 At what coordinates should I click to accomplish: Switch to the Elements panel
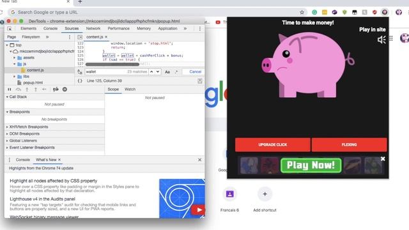pyautogui.click(x=28, y=29)
